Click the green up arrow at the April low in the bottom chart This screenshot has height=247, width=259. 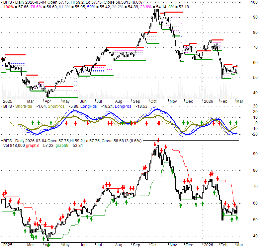click(48, 245)
